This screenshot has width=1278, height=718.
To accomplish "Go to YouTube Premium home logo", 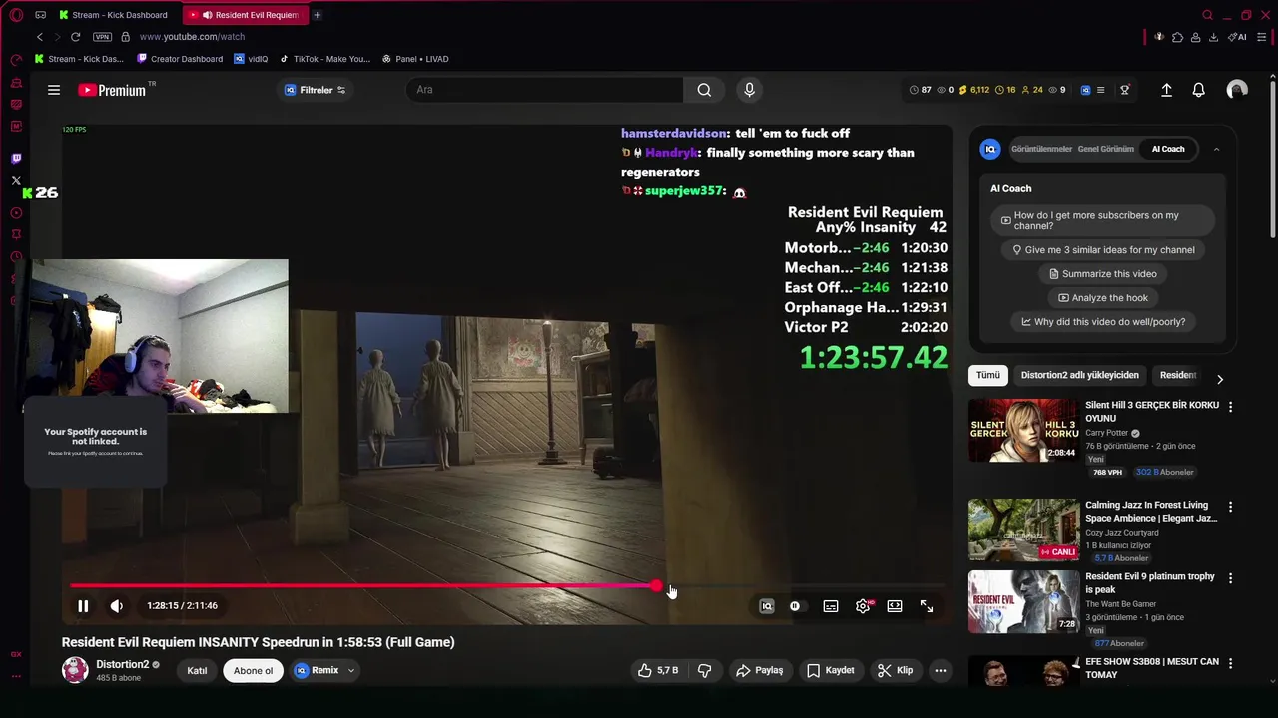I will coord(112,90).
